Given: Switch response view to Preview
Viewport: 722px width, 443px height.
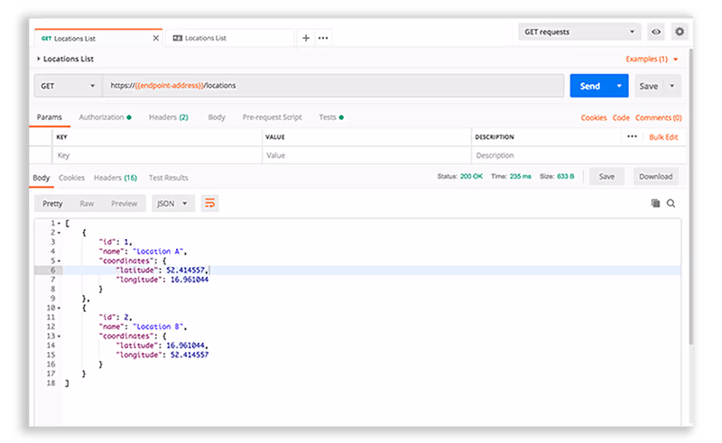Looking at the screenshot, I should [124, 203].
